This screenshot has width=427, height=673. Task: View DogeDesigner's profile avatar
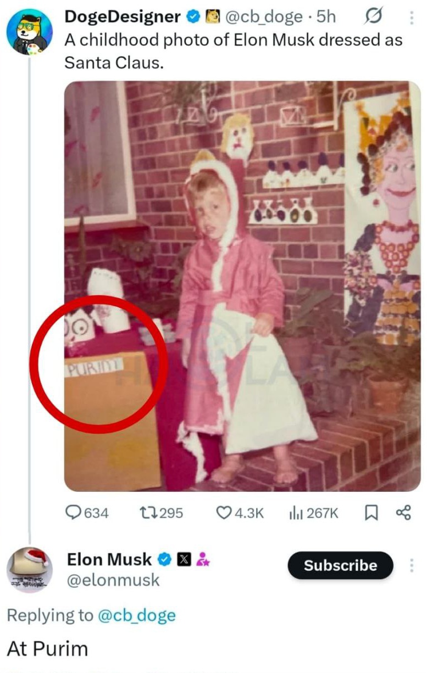[x=29, y=32]
